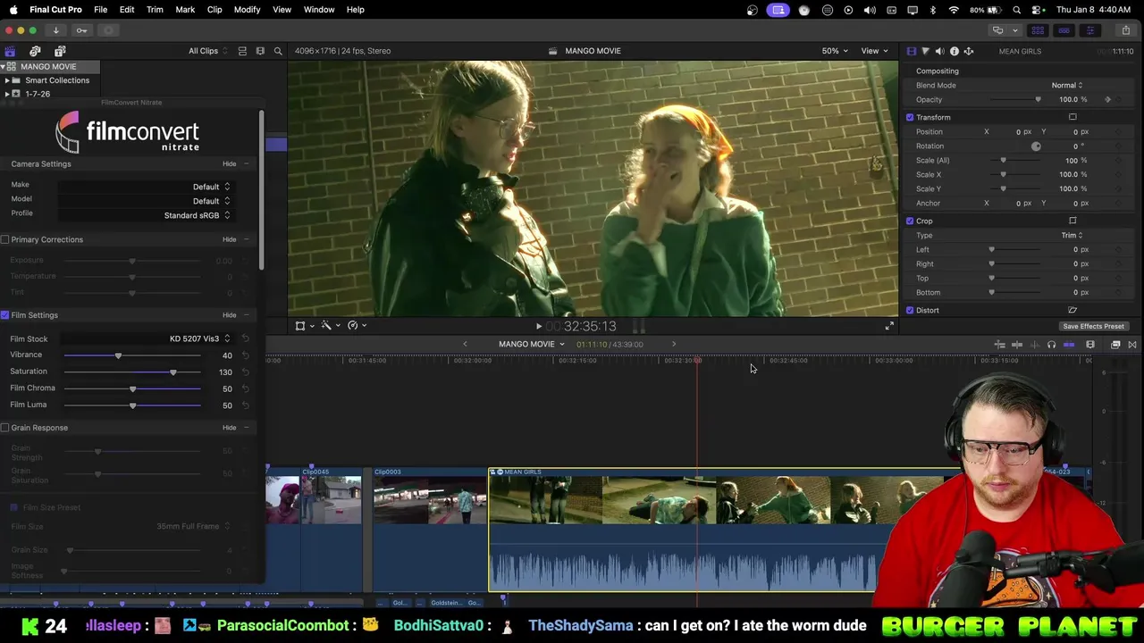Image resolution: width=1144 pixels, height=643 pixels.
Task: Open the viewer 50% zoom dropdown
Action: click(835, 51)
